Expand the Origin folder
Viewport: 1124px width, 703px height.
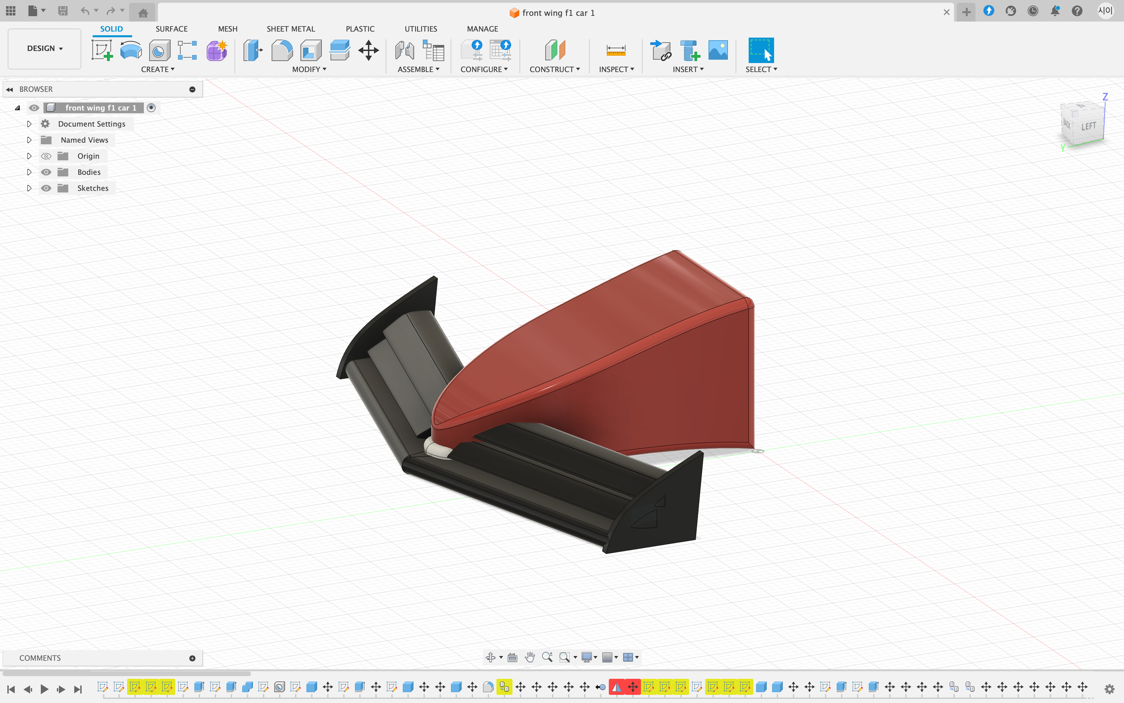tap(29, 156)
